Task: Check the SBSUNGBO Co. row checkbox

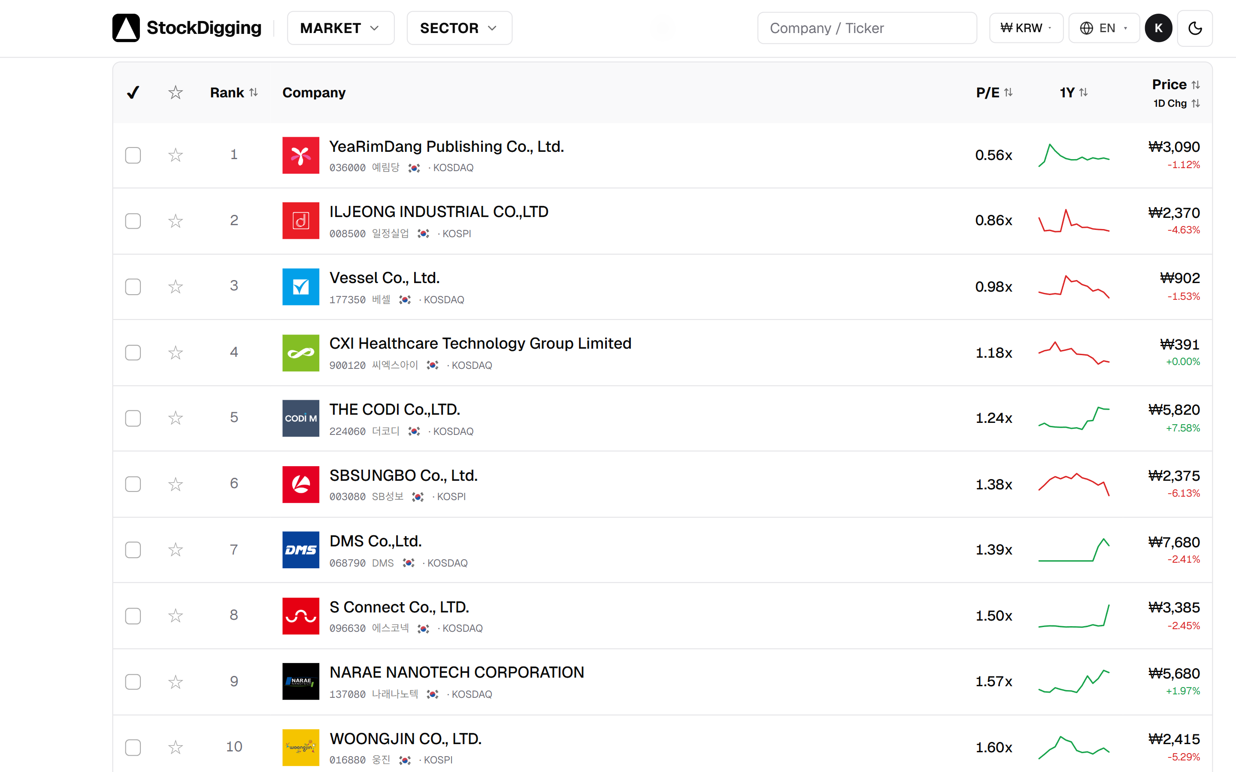Action: (x=133, y=483)
